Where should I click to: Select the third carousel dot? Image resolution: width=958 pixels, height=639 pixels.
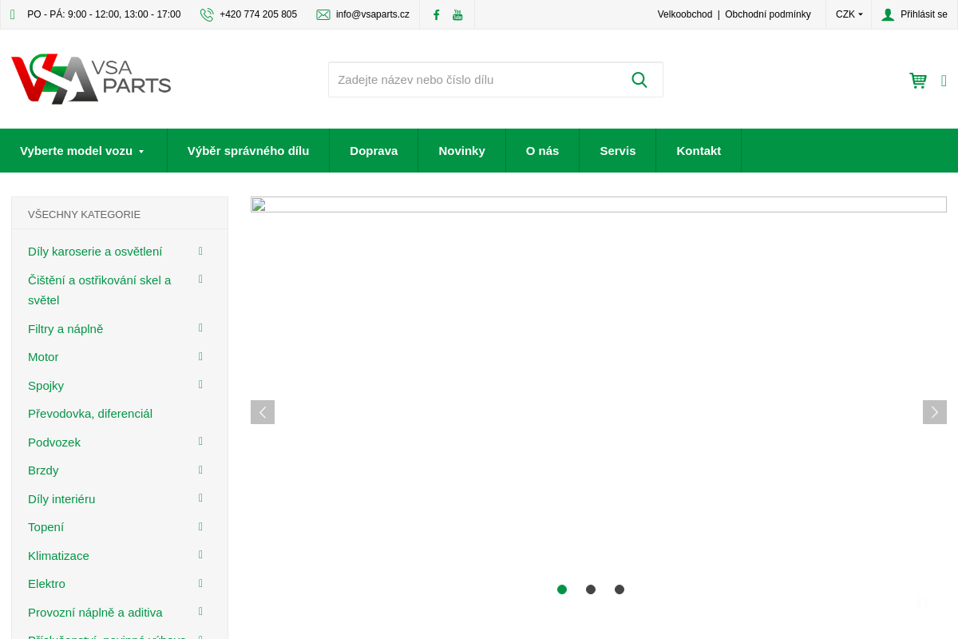(x=620, y=589)
